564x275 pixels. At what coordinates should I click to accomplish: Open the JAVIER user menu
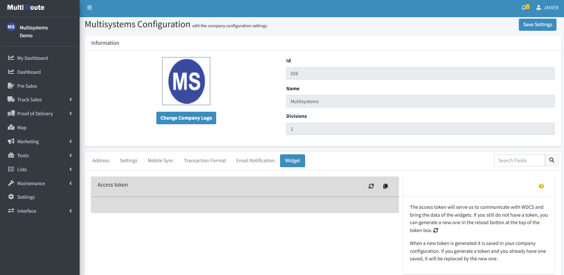coord(548,8)
